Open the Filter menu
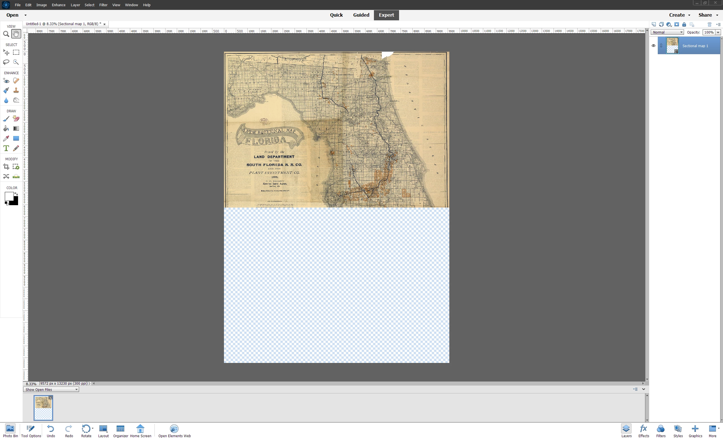The height and width of the screenshot is (438, 723). click(x=103, y=5)
